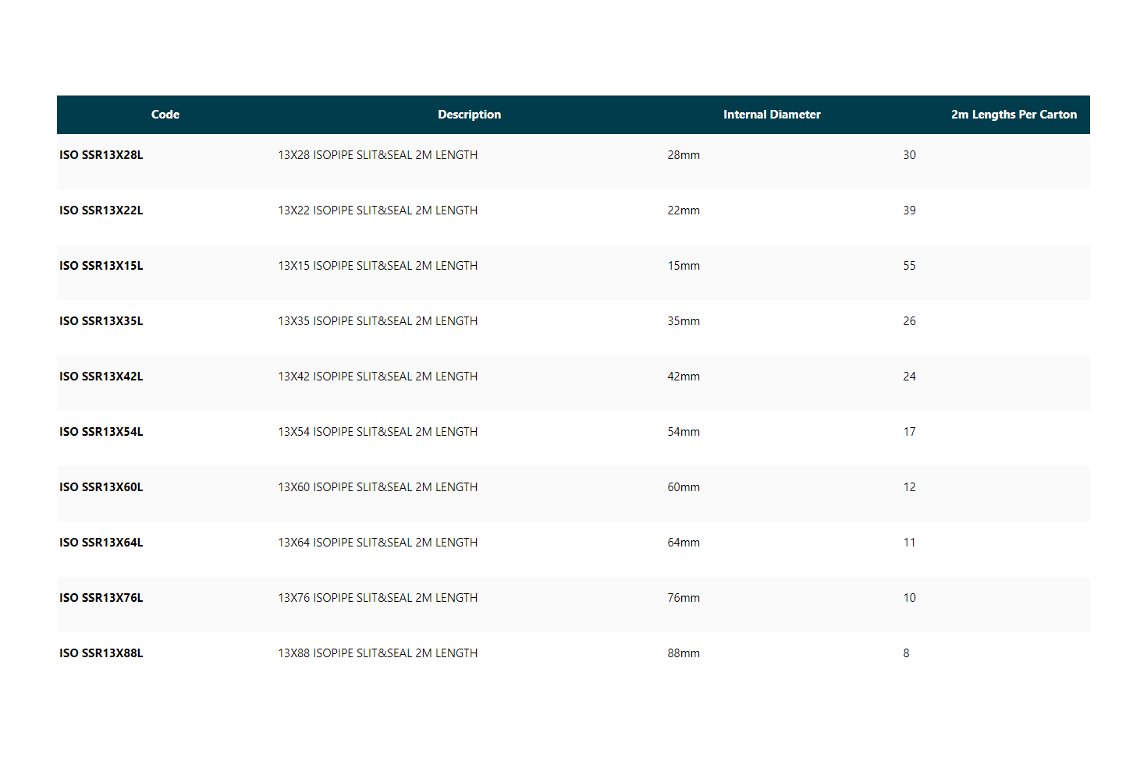
Task: Click description 13X64 ISOPIPE SLIT&SEAL 2M LENGTH
Action: click(378, 543)
